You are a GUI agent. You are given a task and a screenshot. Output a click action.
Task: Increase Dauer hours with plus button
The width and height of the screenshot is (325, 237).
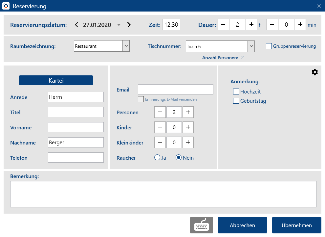(x=251, y=25)
